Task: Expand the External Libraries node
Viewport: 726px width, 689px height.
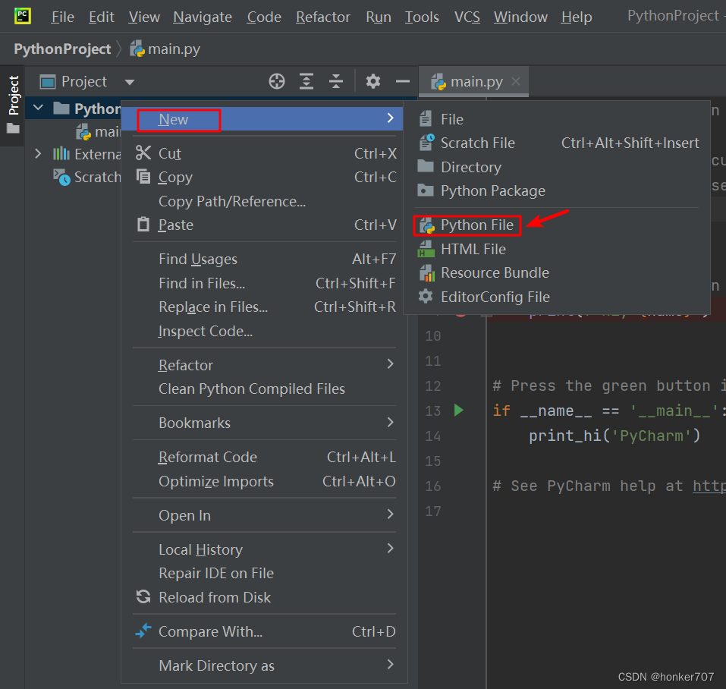Action: pyautogui.click(x=39, y=153)
